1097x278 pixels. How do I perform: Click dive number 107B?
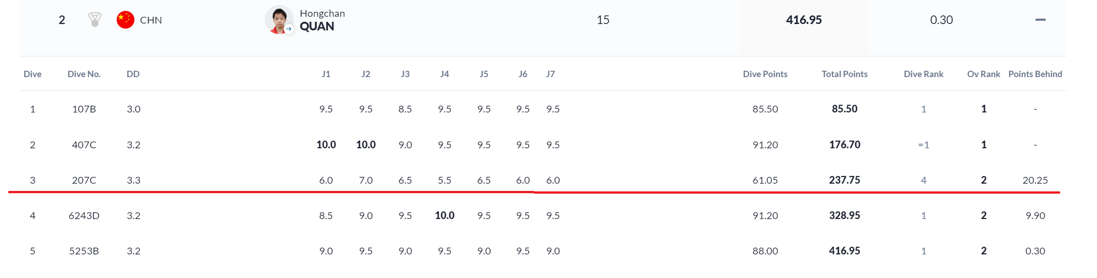84,109
